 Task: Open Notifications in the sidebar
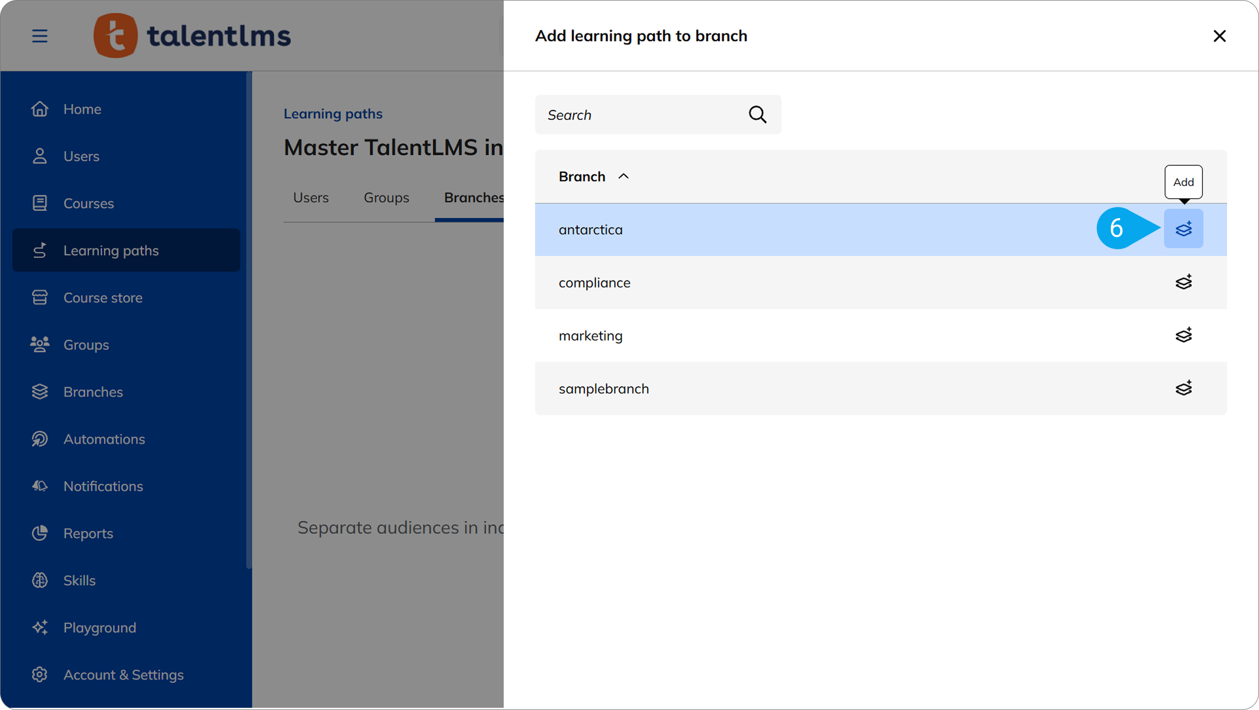[x=126, y=486]
